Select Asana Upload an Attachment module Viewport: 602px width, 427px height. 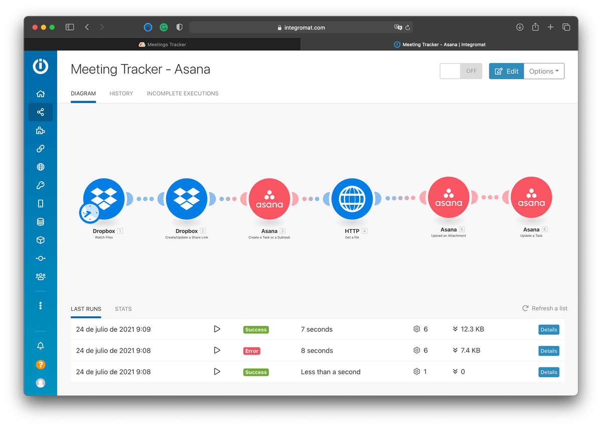[x=448, y=197]
